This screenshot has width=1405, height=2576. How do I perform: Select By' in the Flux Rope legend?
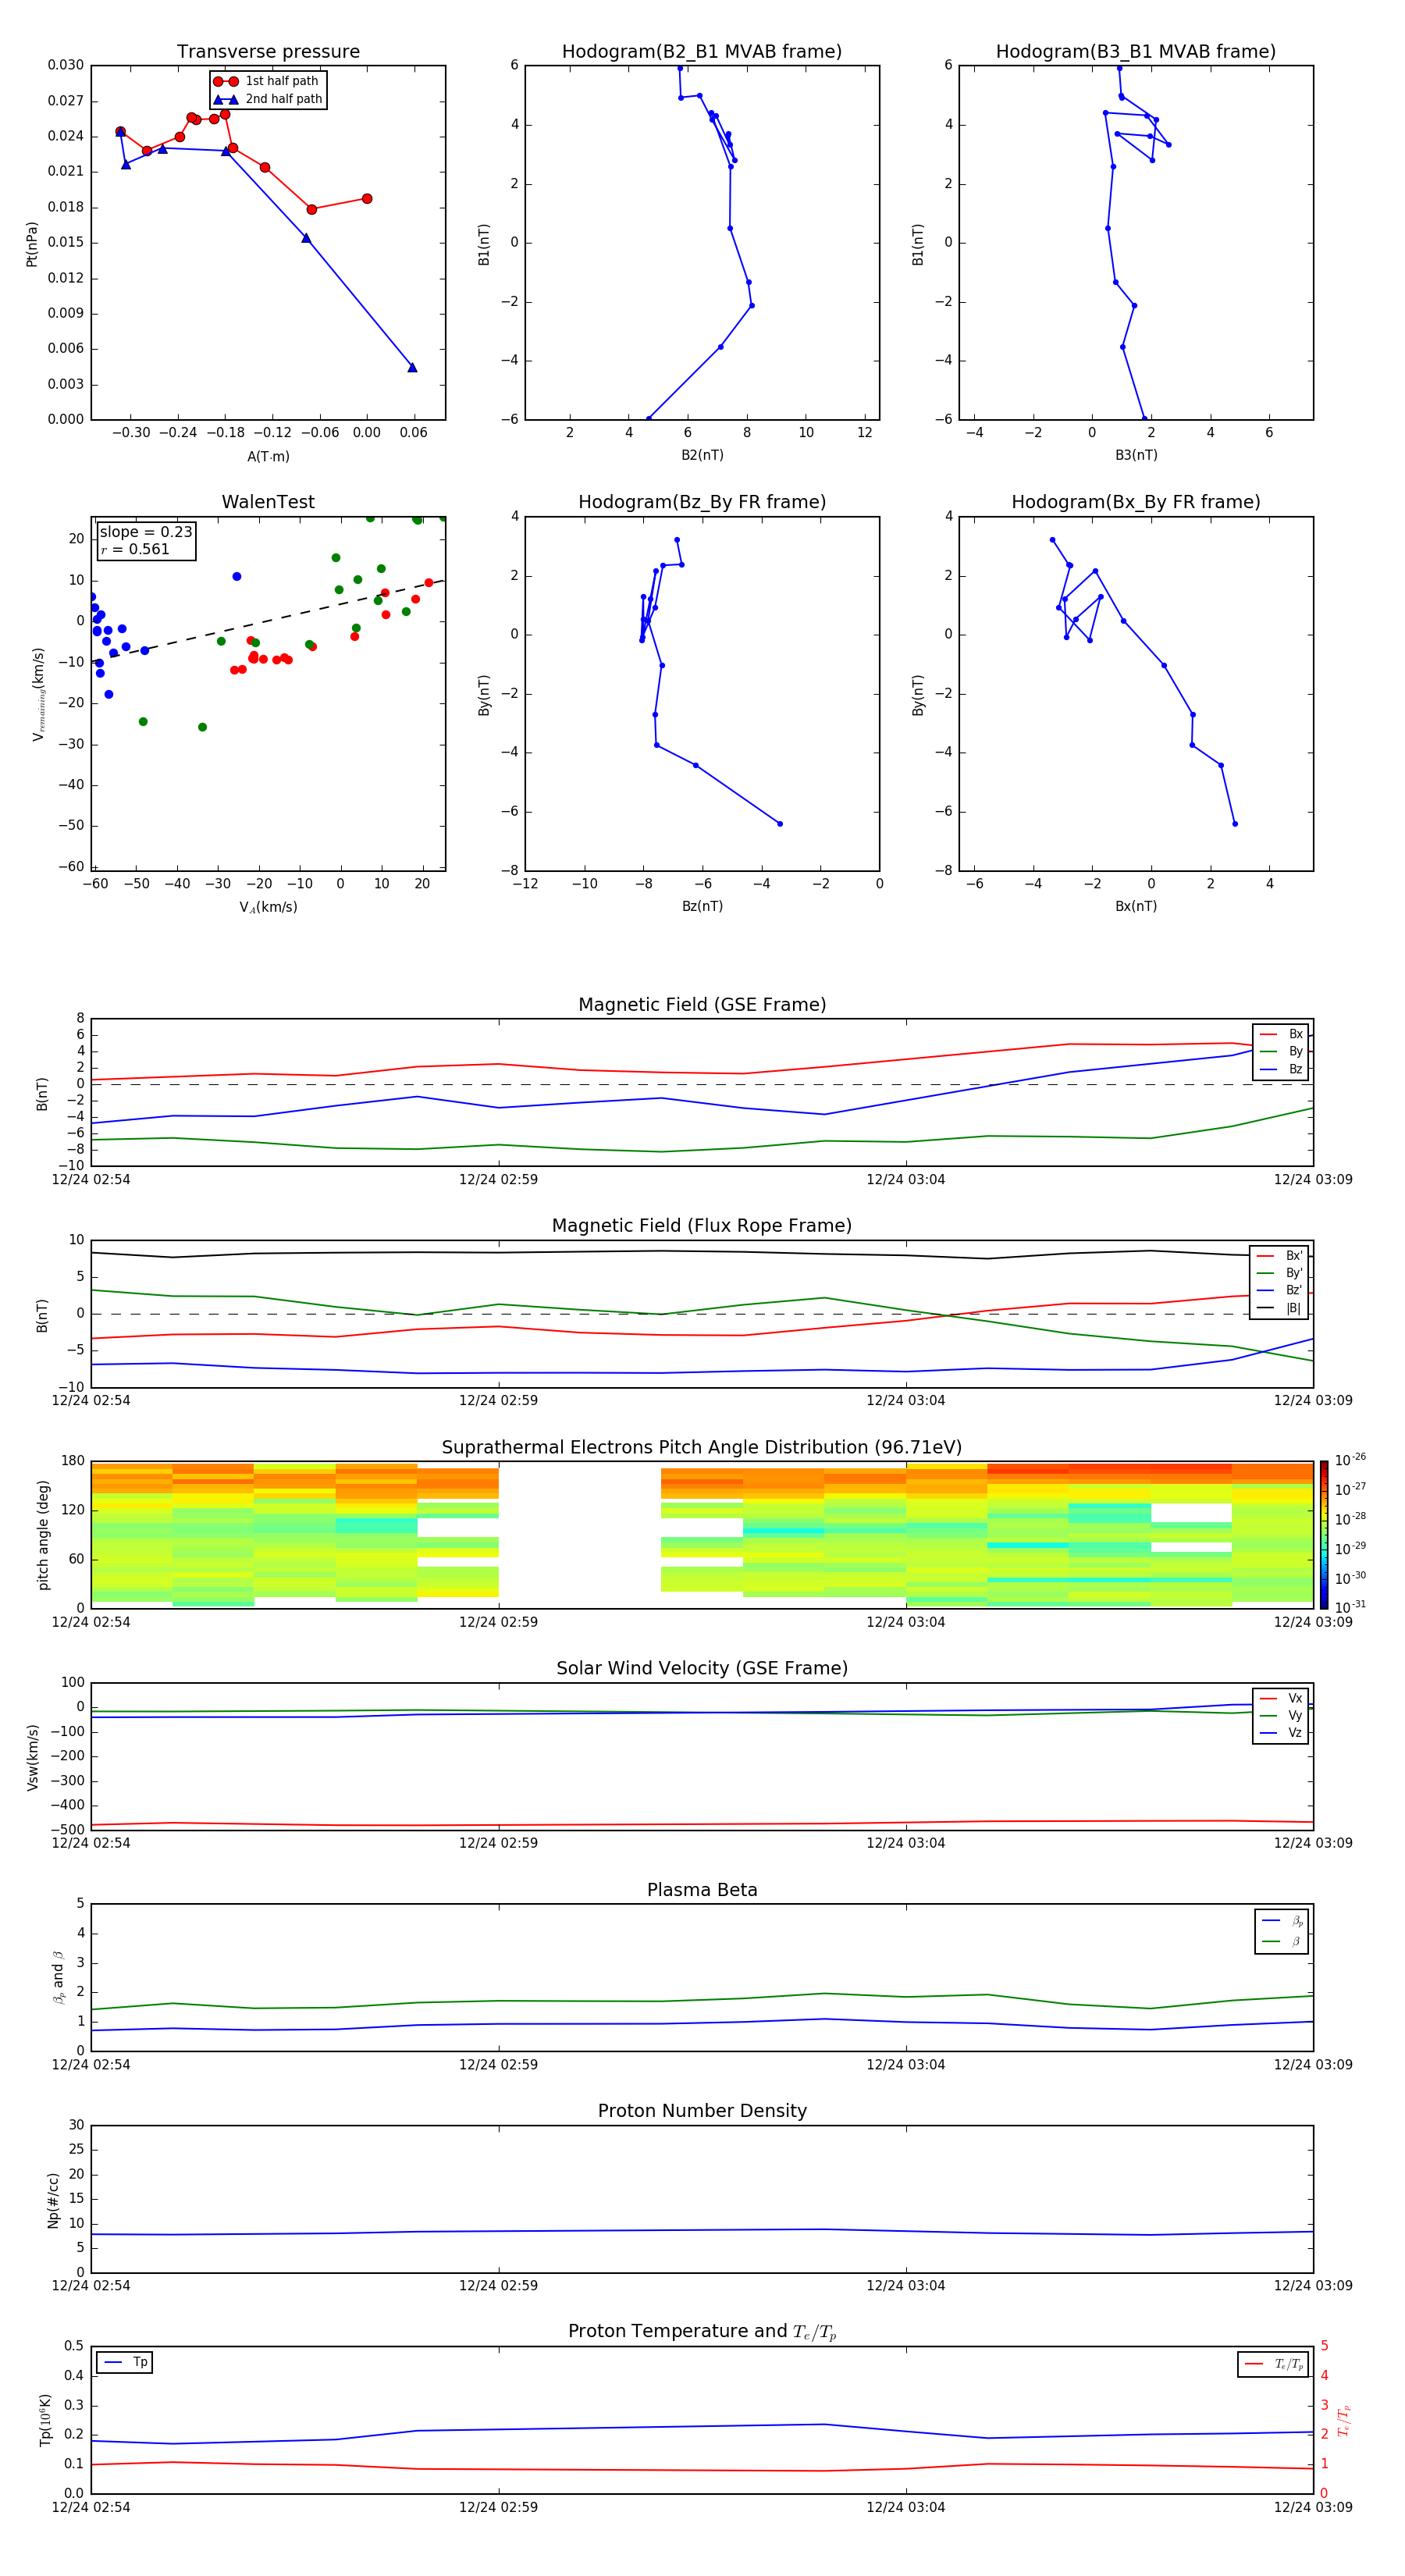1279,1273
